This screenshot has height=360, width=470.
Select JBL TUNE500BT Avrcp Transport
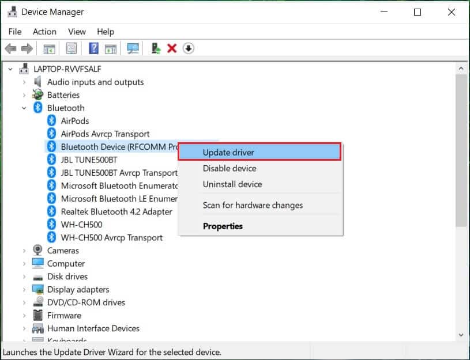pyautogui.click(x=119, y=173)
